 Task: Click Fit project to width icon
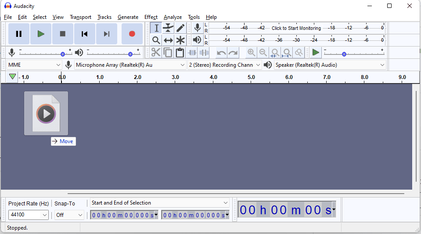(x=287, y=52)
